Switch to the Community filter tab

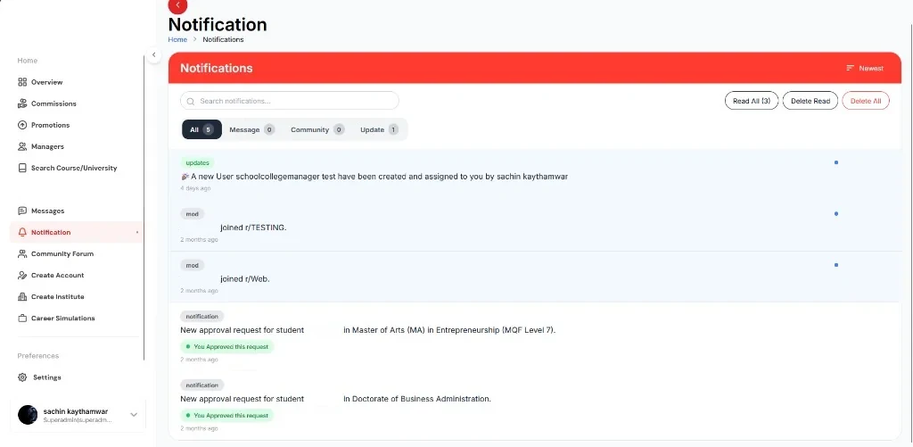pyautogui.click(x=317, y=129)
